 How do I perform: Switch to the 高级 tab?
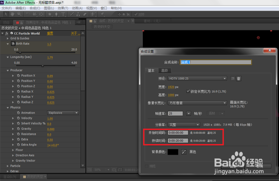click(x=165, y=70)
